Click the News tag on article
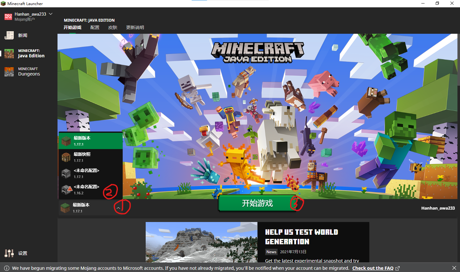460x272 pixels. pyautogui.click(x=271, y=252)
